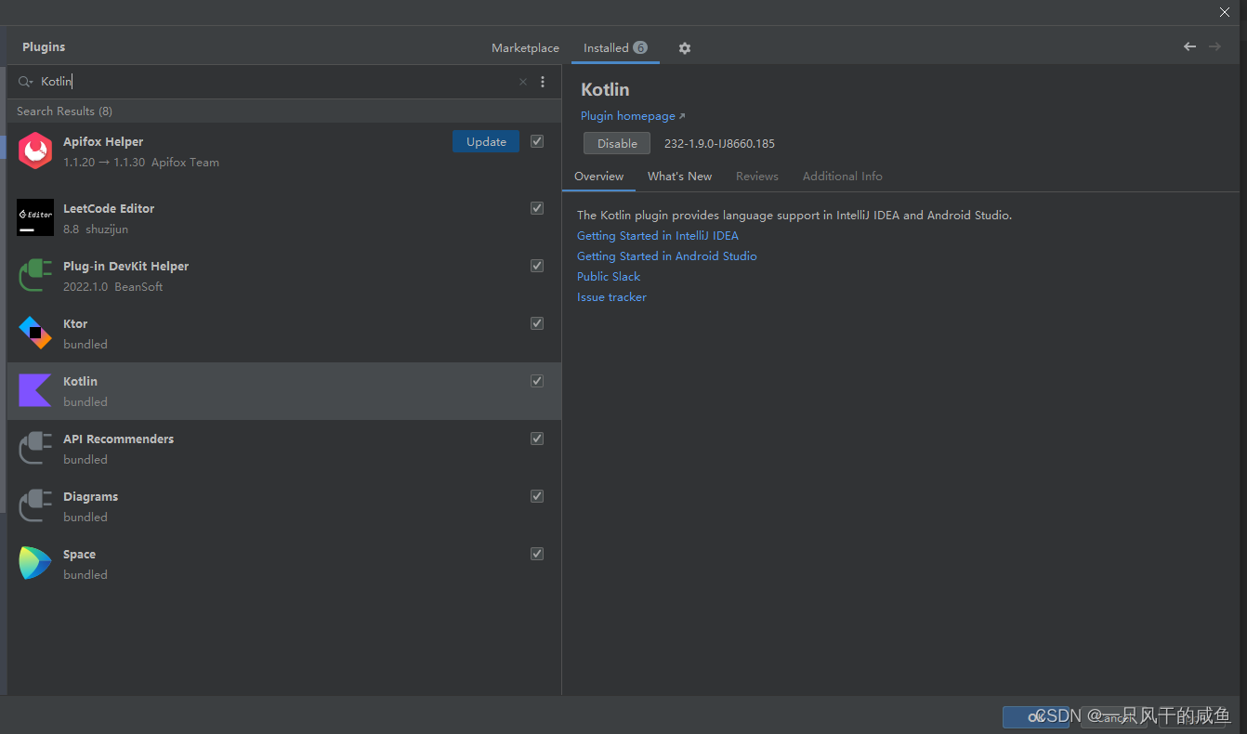Viewport: 1247px width, 734px height.
Task: Open search options three-dot menu
Action: click(543, 82)
